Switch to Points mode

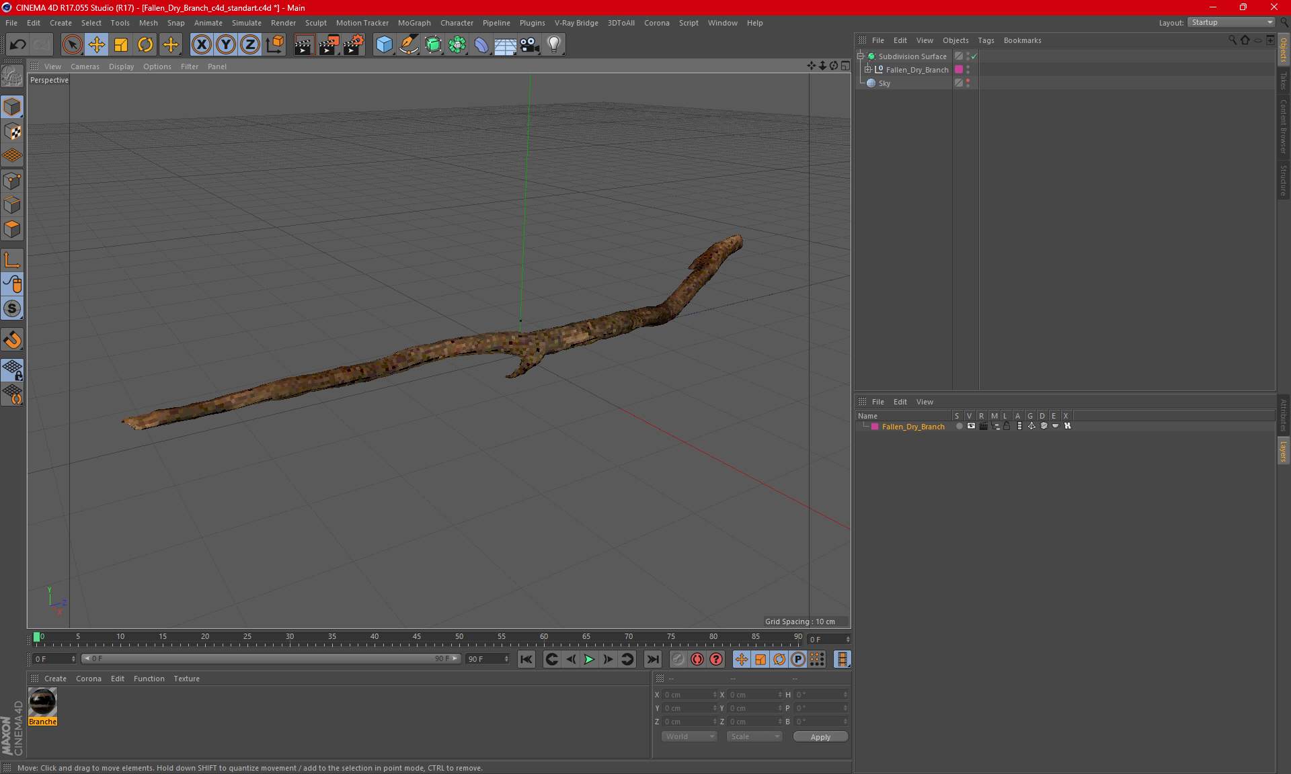[12, 181]
